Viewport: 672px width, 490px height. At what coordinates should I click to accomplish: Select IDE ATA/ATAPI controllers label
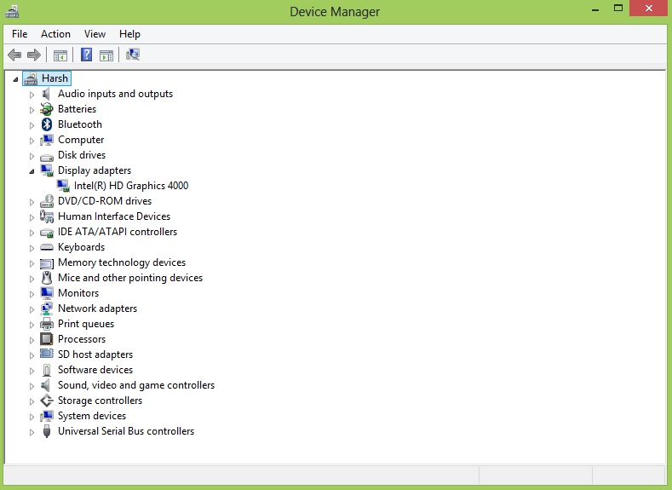coord(118,232)
